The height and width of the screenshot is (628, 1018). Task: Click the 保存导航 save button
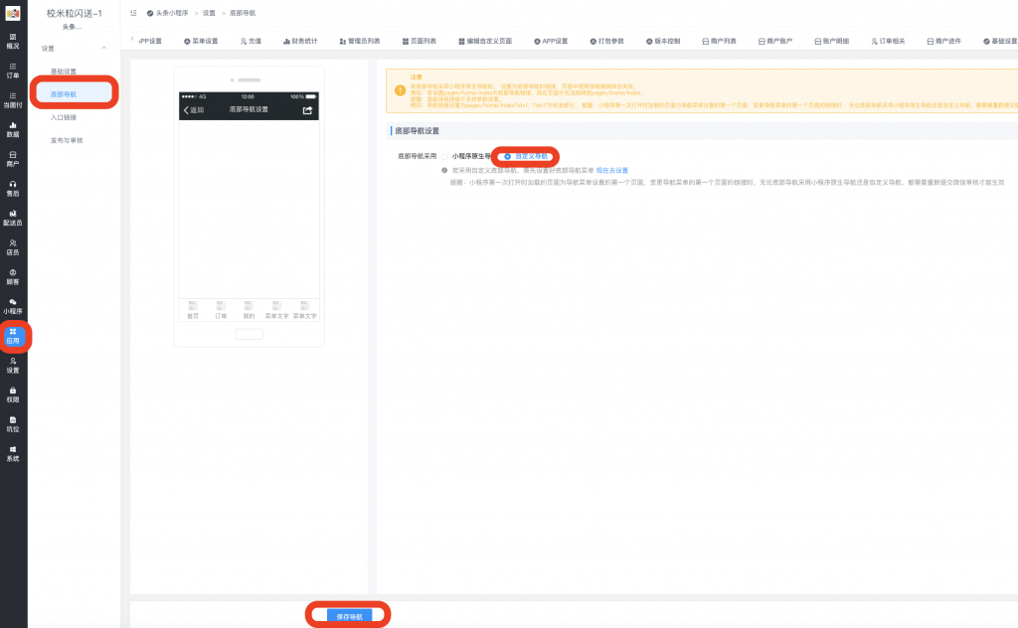tap(349, 616)
